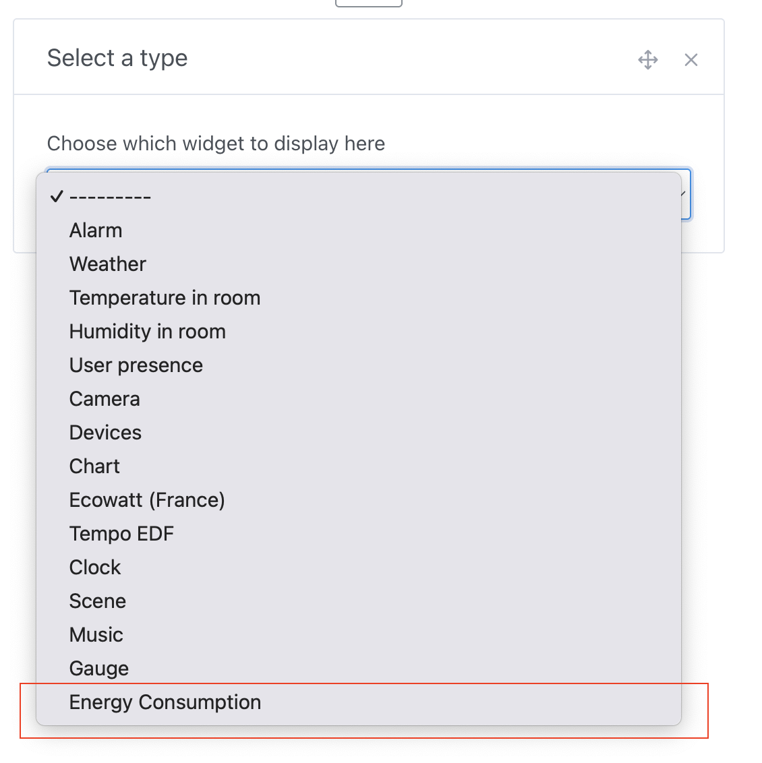Select the Tempo EDF option
762x763 pixels.
point(121,533)
